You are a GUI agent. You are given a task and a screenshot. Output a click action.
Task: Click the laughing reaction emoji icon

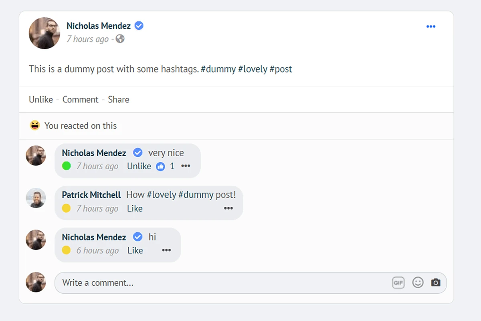point(35,126)
